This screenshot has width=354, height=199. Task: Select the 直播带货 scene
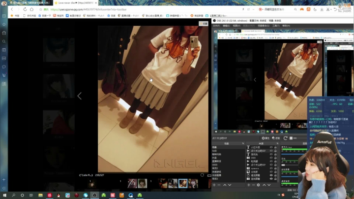(x=217, y=161)
